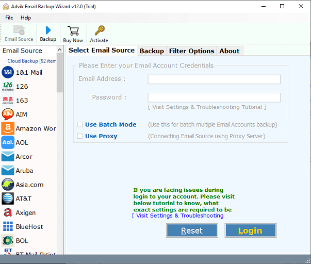Viewport: 311px width, 264px height.
Task: Select the 126 mail source icon
Action: tap(8, 86)
